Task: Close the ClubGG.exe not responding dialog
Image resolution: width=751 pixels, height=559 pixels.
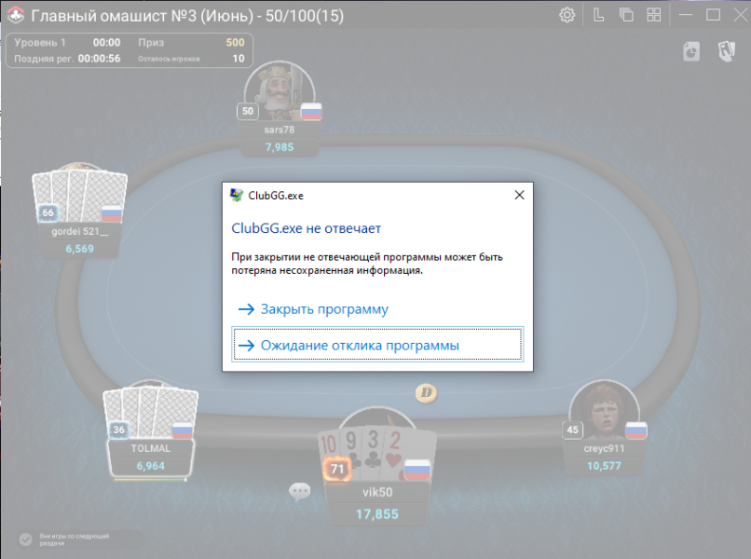Action: [519, 196]
